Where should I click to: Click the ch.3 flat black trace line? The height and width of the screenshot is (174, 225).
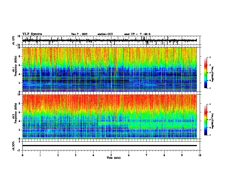pyautogui.click(x=110, y=146)
